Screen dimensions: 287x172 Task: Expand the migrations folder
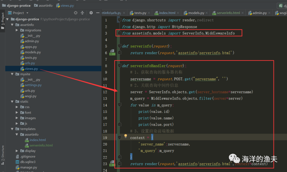click(x=17, y=30)
